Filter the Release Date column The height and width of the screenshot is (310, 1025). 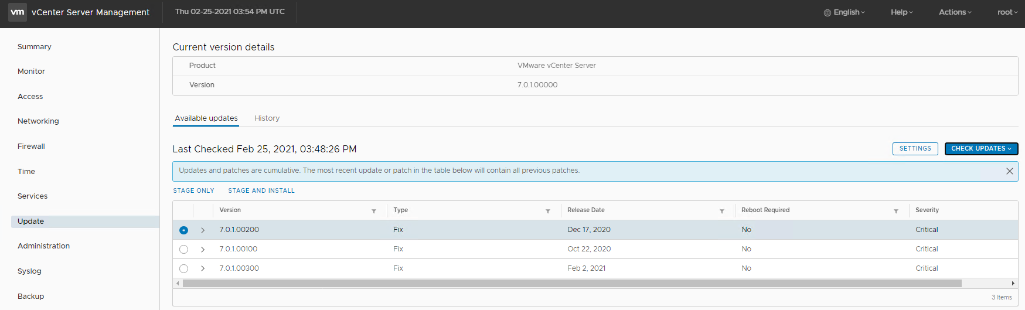[x=722, y=211]
